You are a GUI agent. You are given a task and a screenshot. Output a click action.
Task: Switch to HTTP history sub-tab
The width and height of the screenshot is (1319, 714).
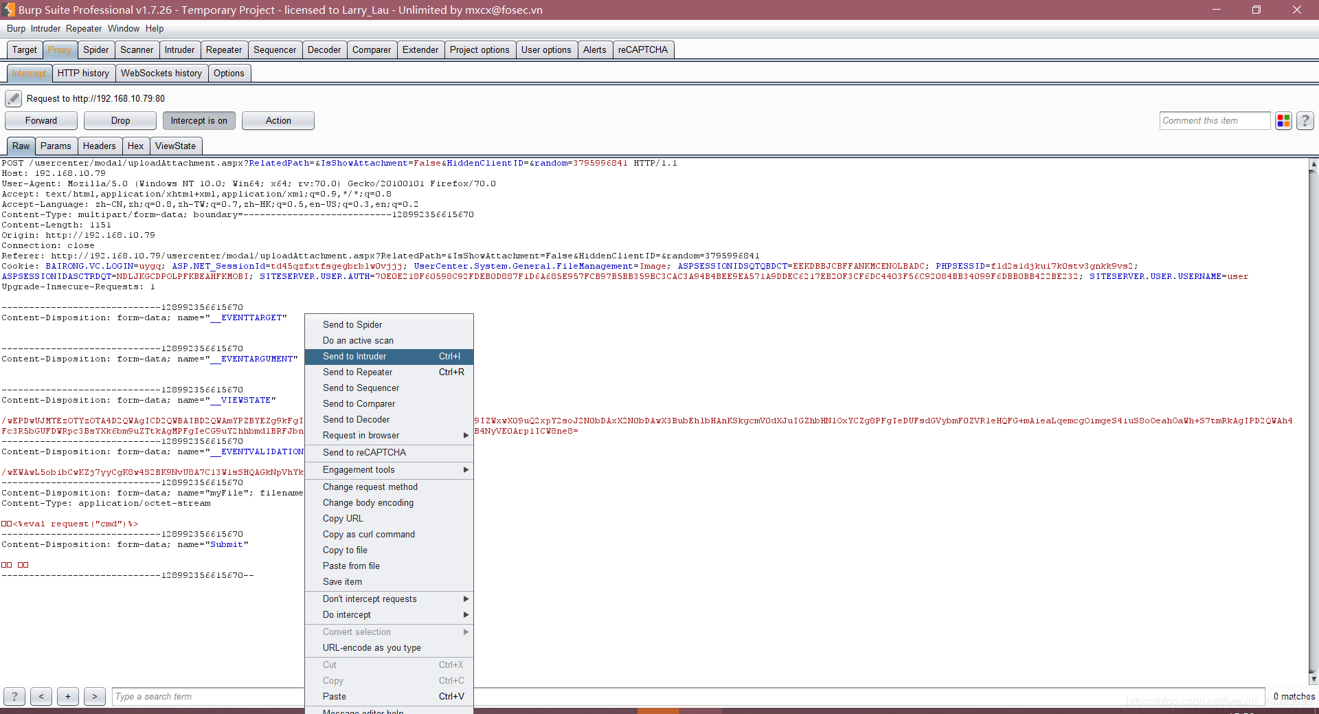point(83,74)
